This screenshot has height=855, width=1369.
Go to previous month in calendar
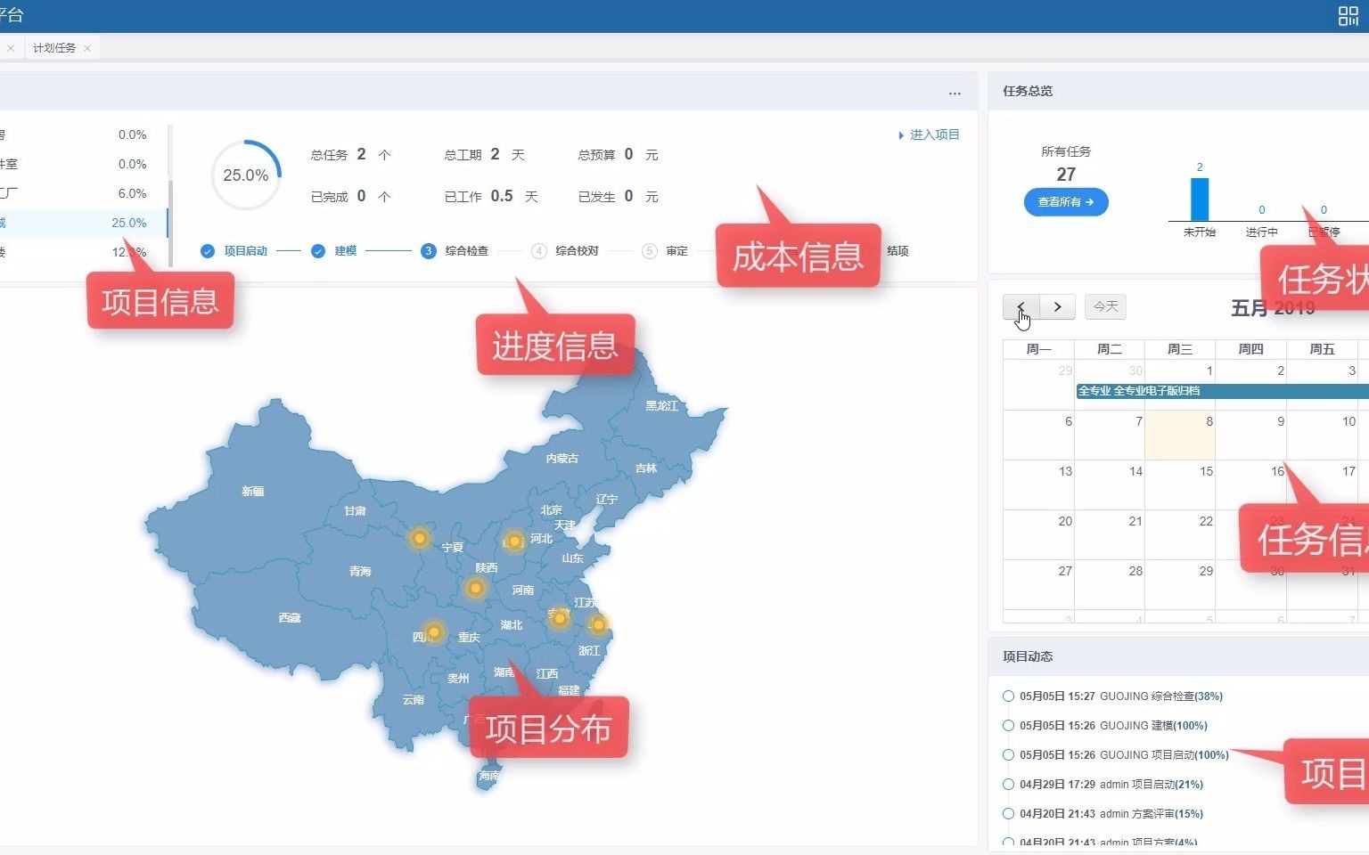pos(1021,306)
